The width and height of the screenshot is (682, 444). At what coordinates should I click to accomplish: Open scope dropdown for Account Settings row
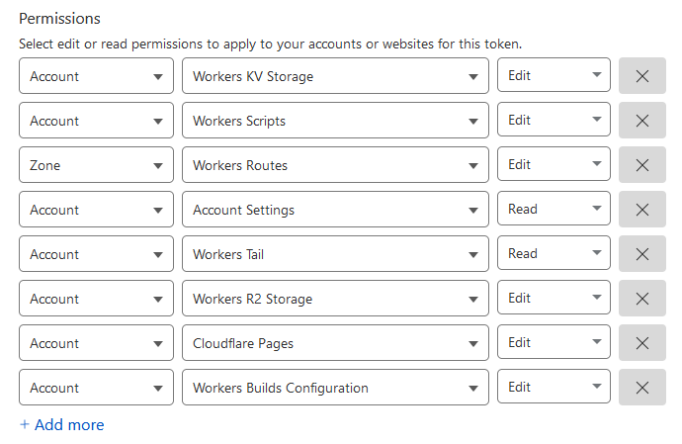[x=96, y=210]
